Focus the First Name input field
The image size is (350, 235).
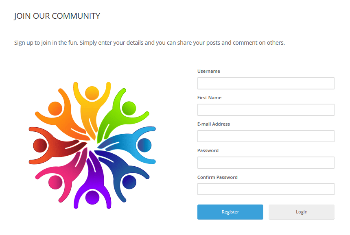coord(266,110)
